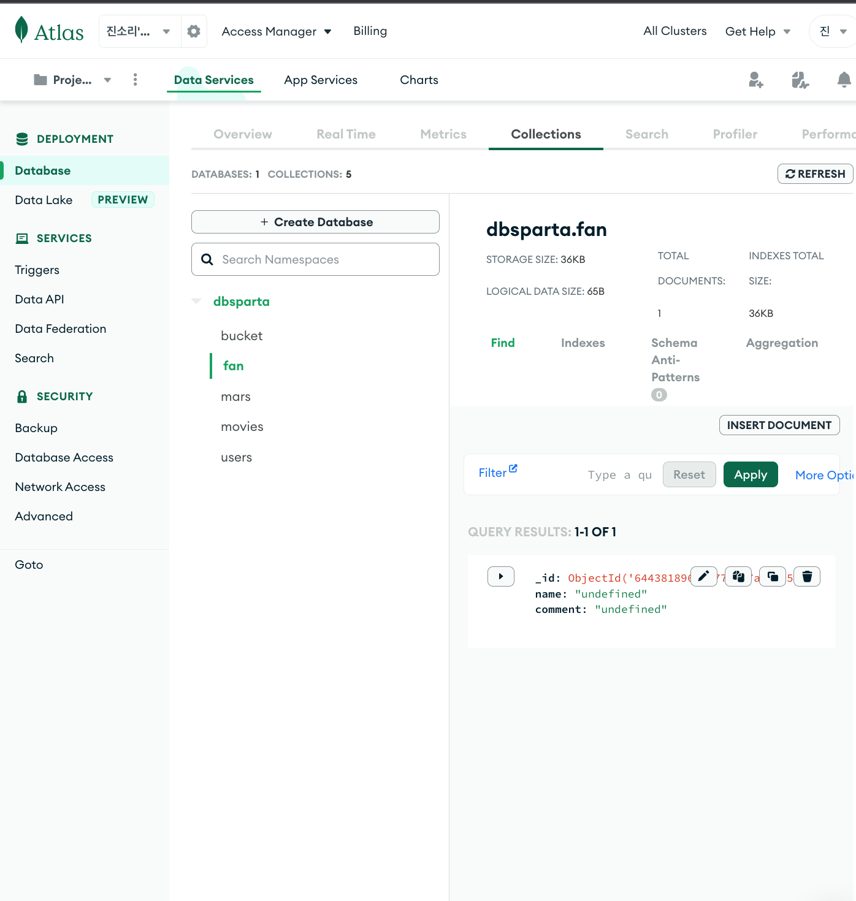
Task: Click the project folder icon
Action: point(40,80)
